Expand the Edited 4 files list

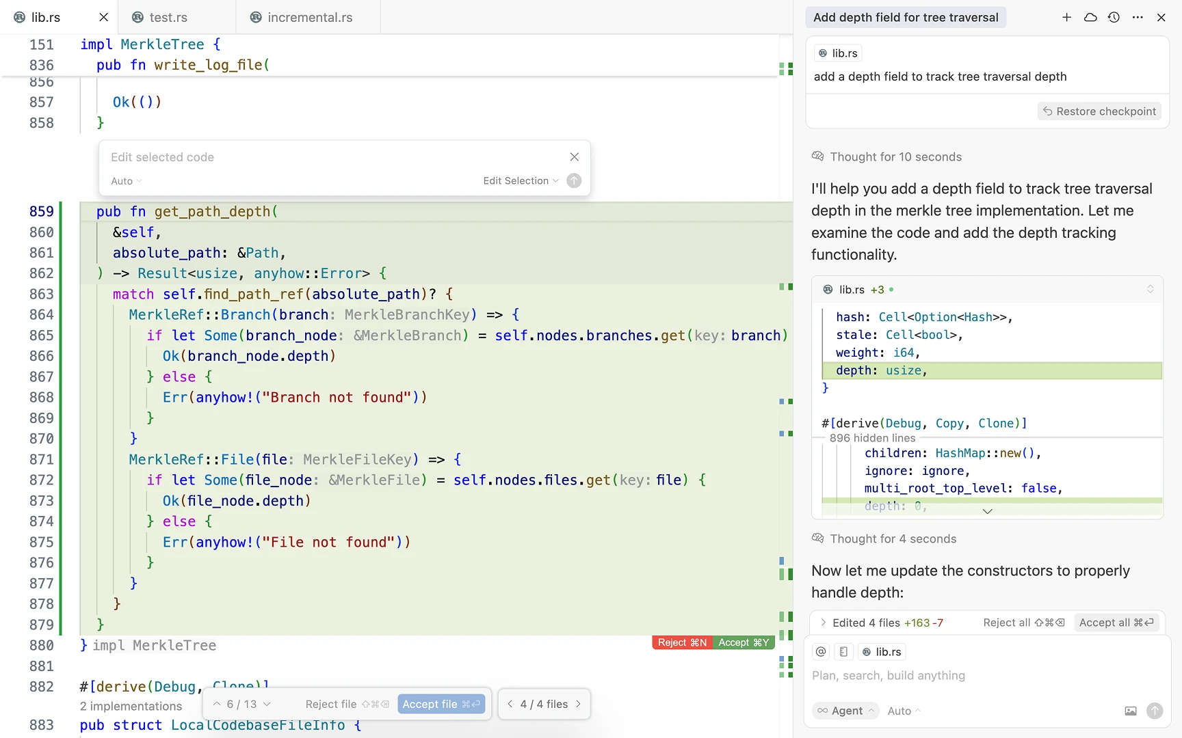824,623
